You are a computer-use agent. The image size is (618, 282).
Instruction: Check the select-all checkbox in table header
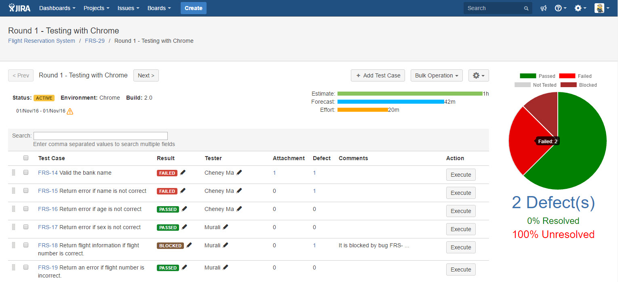coord(26,158)
